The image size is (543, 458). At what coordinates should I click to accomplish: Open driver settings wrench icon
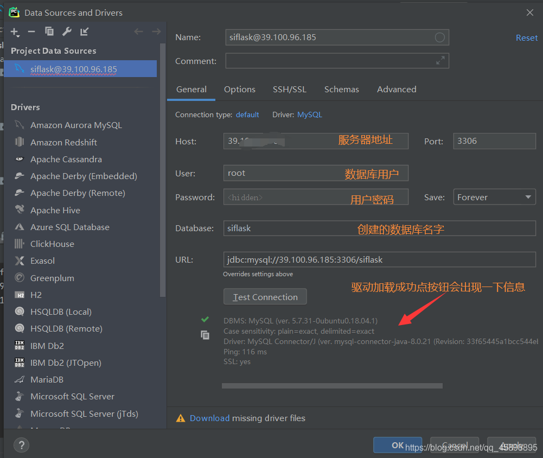pos(67,31)
